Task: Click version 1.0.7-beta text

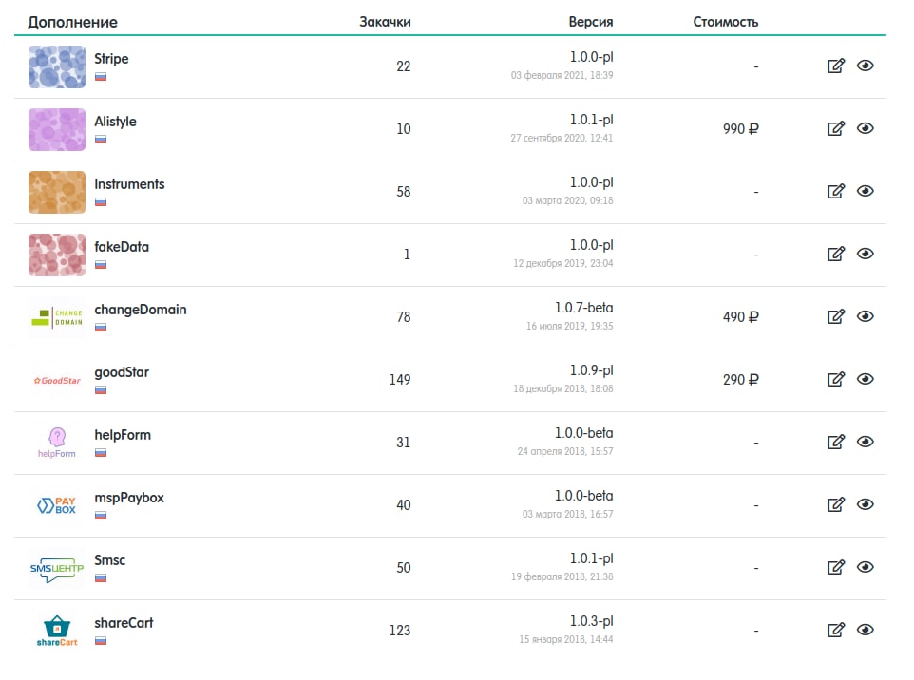Action: click(x=583, y=308)
